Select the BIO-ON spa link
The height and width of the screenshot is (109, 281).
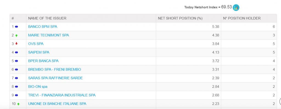point(38,87)
